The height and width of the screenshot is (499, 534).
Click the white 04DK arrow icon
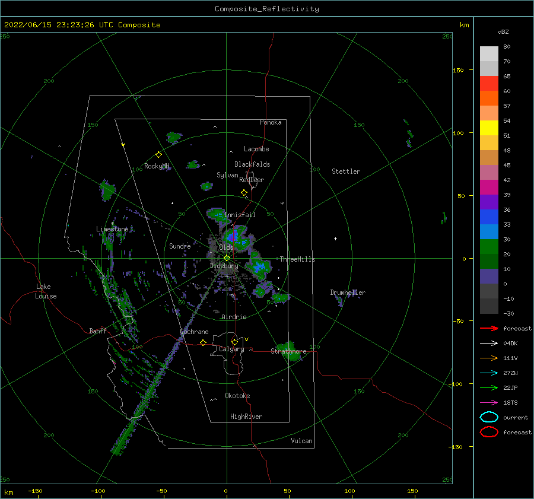click(x=489, y=344)
